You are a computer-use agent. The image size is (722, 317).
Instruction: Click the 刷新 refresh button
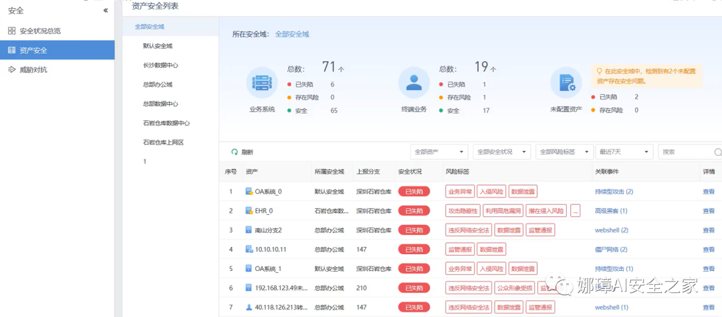[x=242, y=152]
